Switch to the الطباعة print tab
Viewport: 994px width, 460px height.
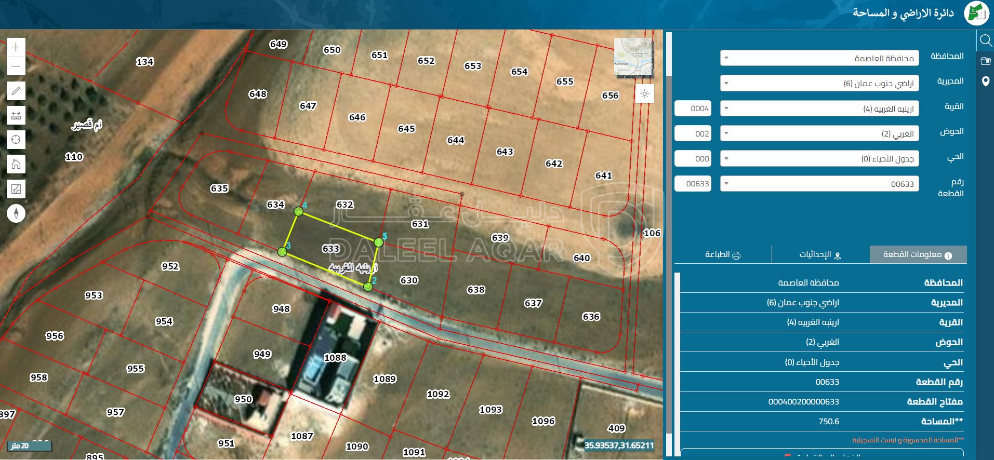click(x=722, y=254)
